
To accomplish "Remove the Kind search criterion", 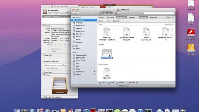I will click(170, 21).
